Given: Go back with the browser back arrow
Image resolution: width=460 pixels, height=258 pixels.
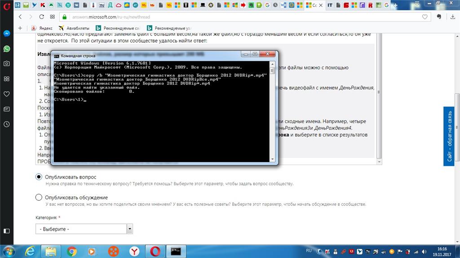Looking at the screenshot, I should [20, 17].
